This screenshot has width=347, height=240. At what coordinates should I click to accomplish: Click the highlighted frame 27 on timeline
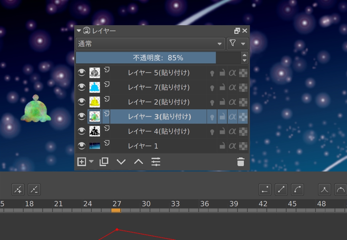pyautogui.click(x=116, y=210)
